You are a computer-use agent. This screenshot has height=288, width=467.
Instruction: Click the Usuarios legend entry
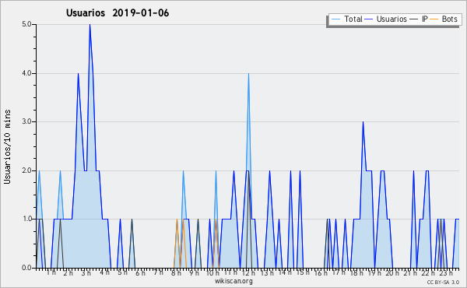click(x=386, y=19)
